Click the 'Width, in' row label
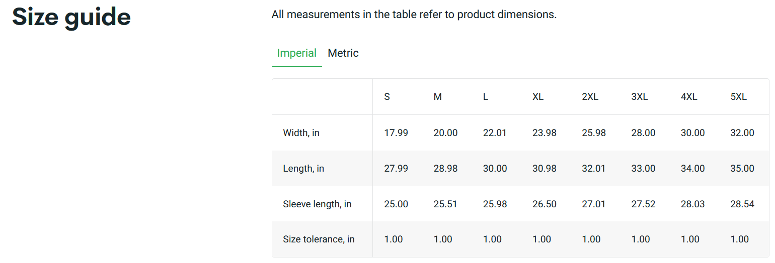 (x=301, y=133)
